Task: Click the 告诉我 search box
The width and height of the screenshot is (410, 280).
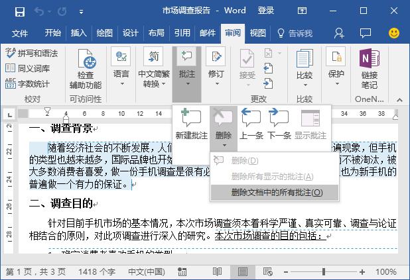Action: click(295, 33)
